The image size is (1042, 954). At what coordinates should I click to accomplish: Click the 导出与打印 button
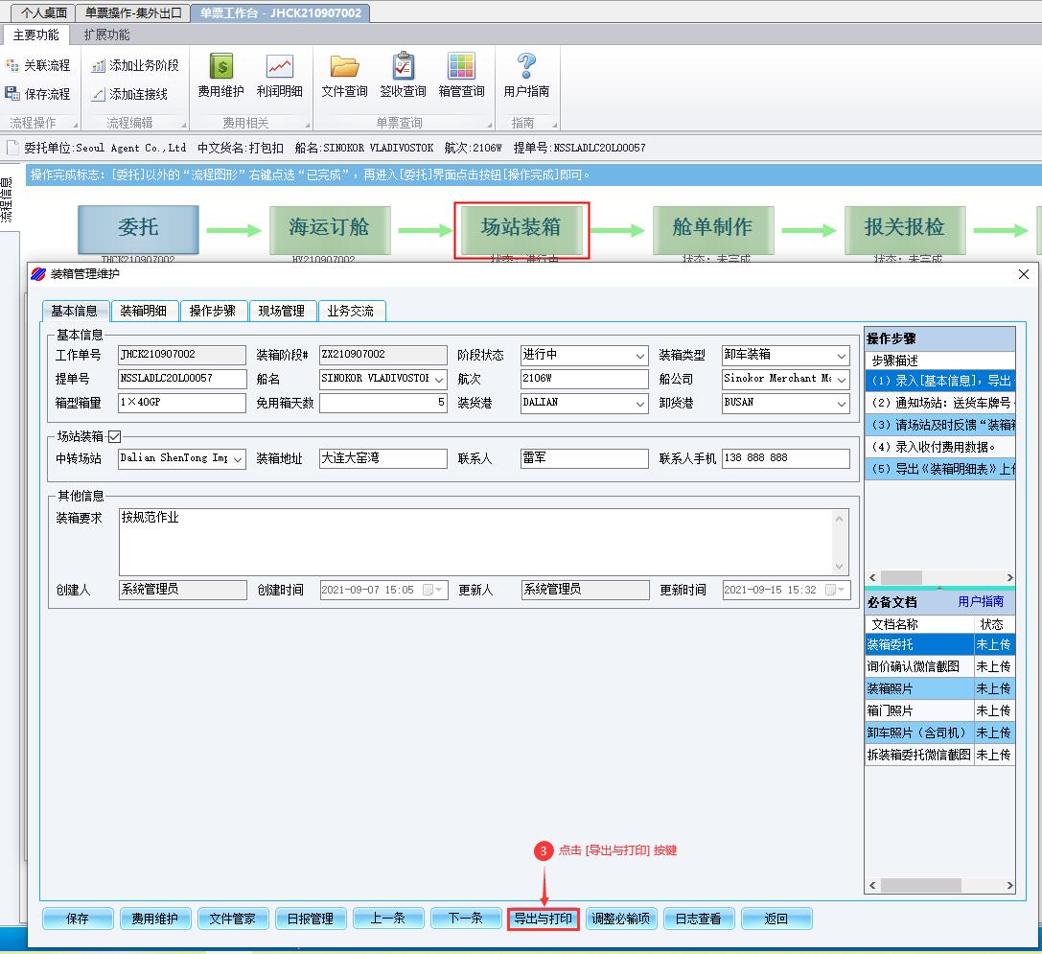544,919
